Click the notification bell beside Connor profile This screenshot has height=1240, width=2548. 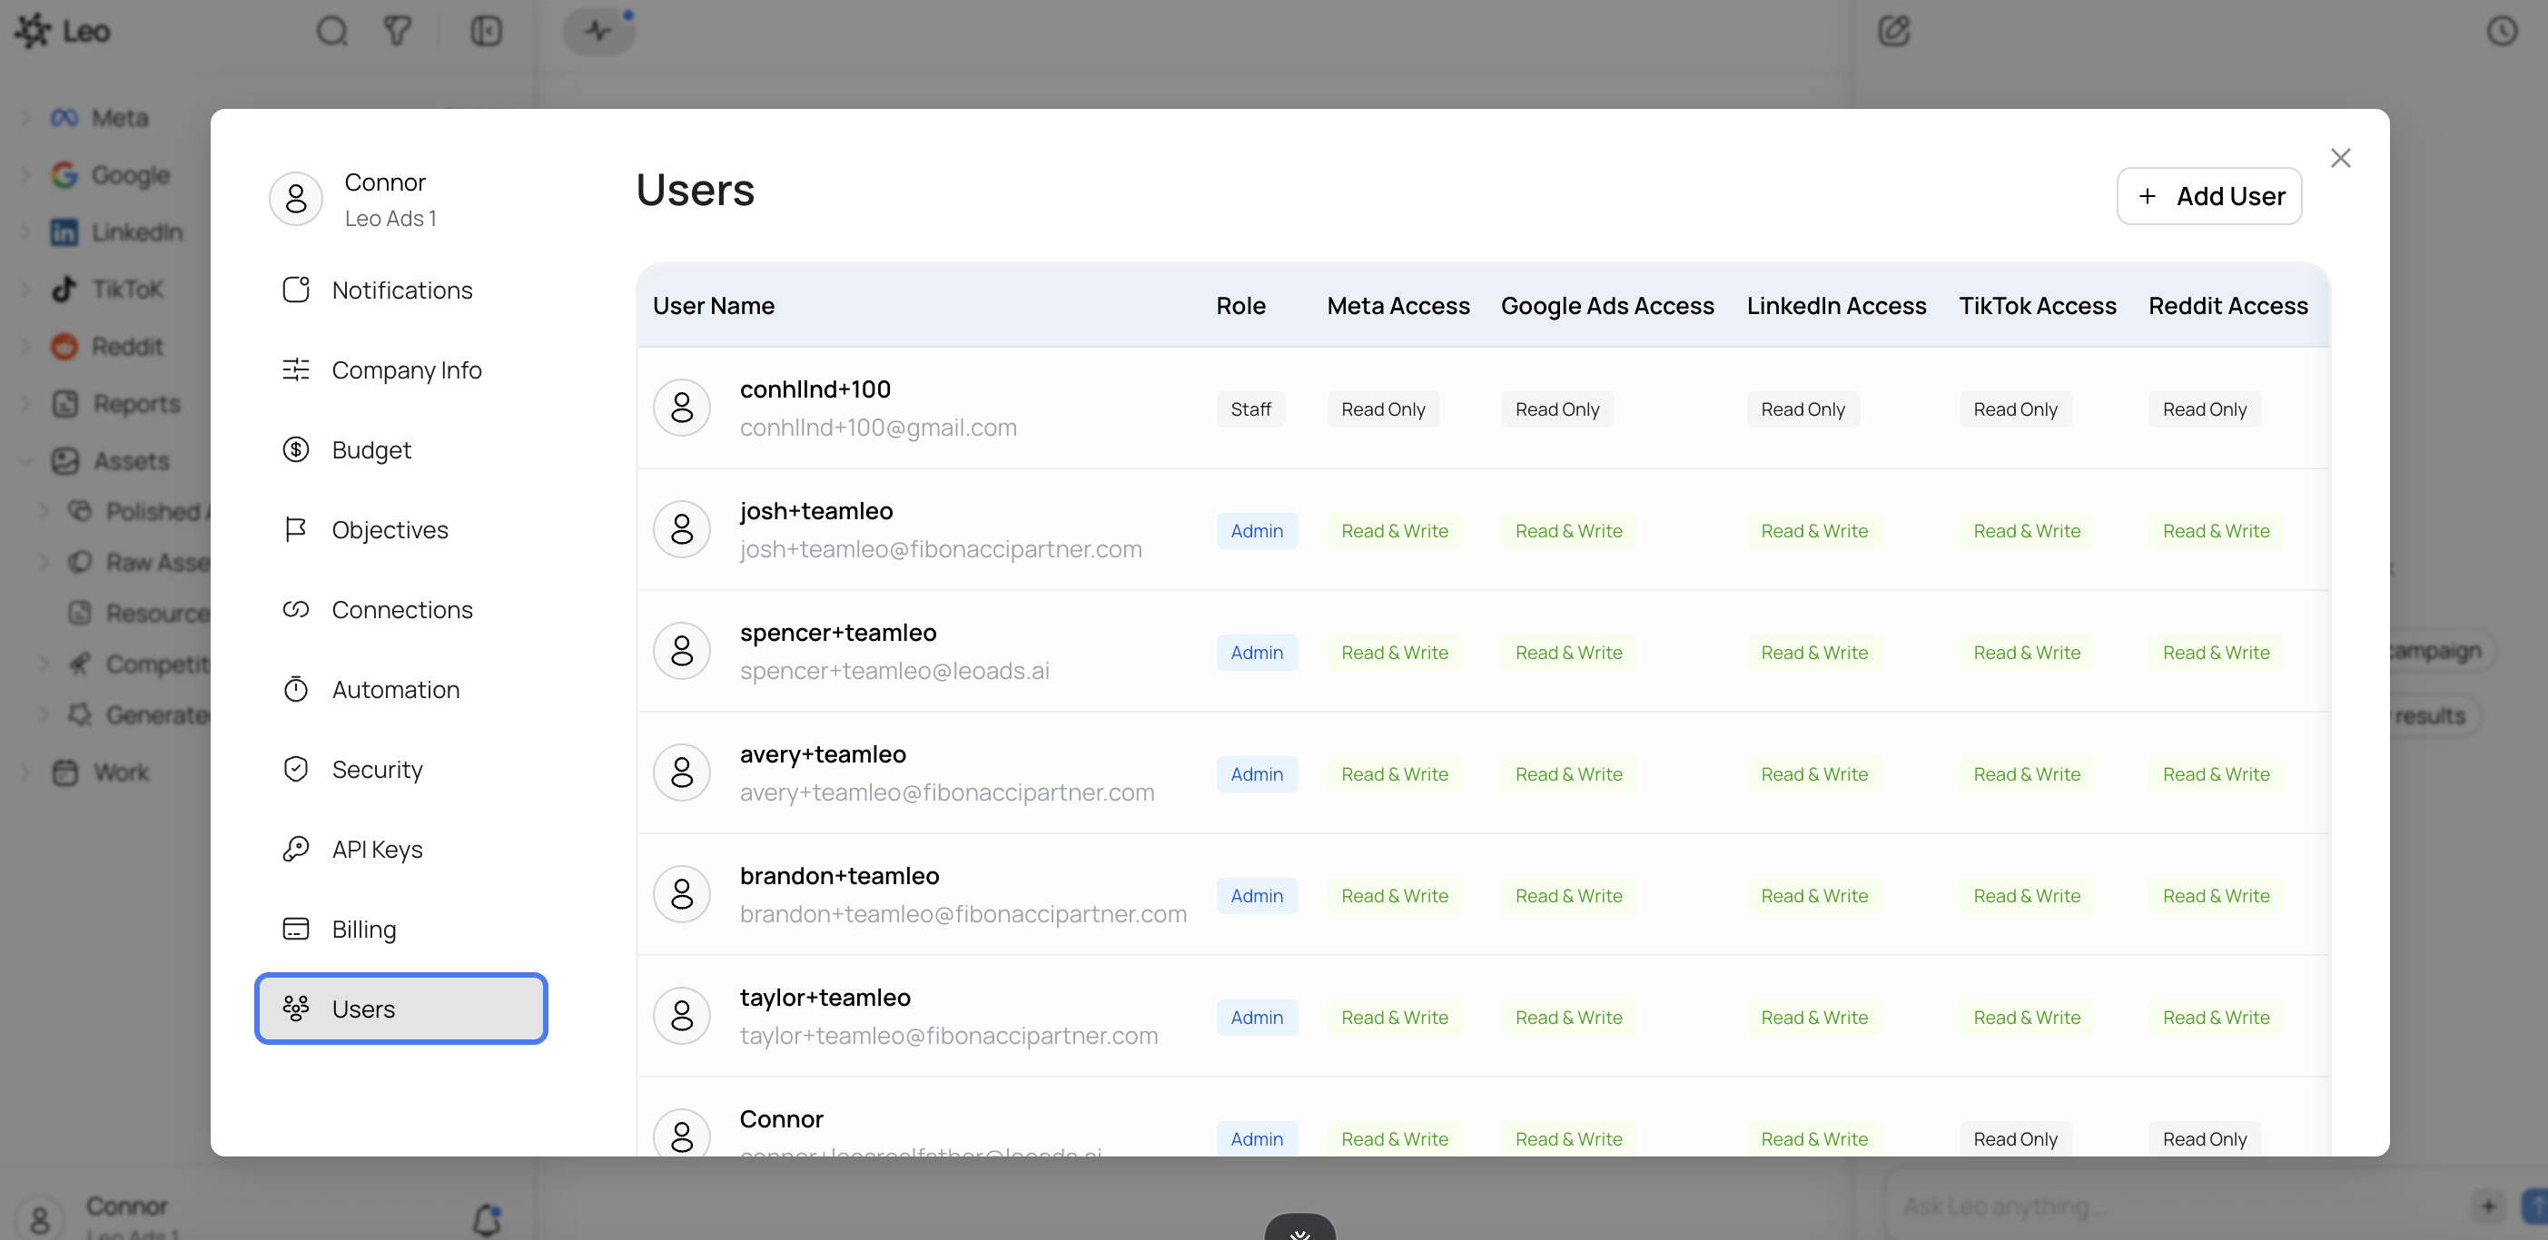[x=487, y=1218]
